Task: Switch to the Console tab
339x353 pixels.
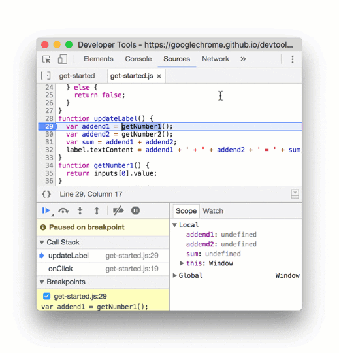Action: 138,59
